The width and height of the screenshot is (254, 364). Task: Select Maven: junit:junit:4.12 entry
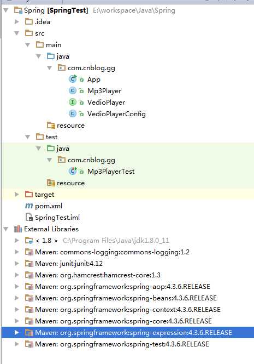click(x=69, y=264)
